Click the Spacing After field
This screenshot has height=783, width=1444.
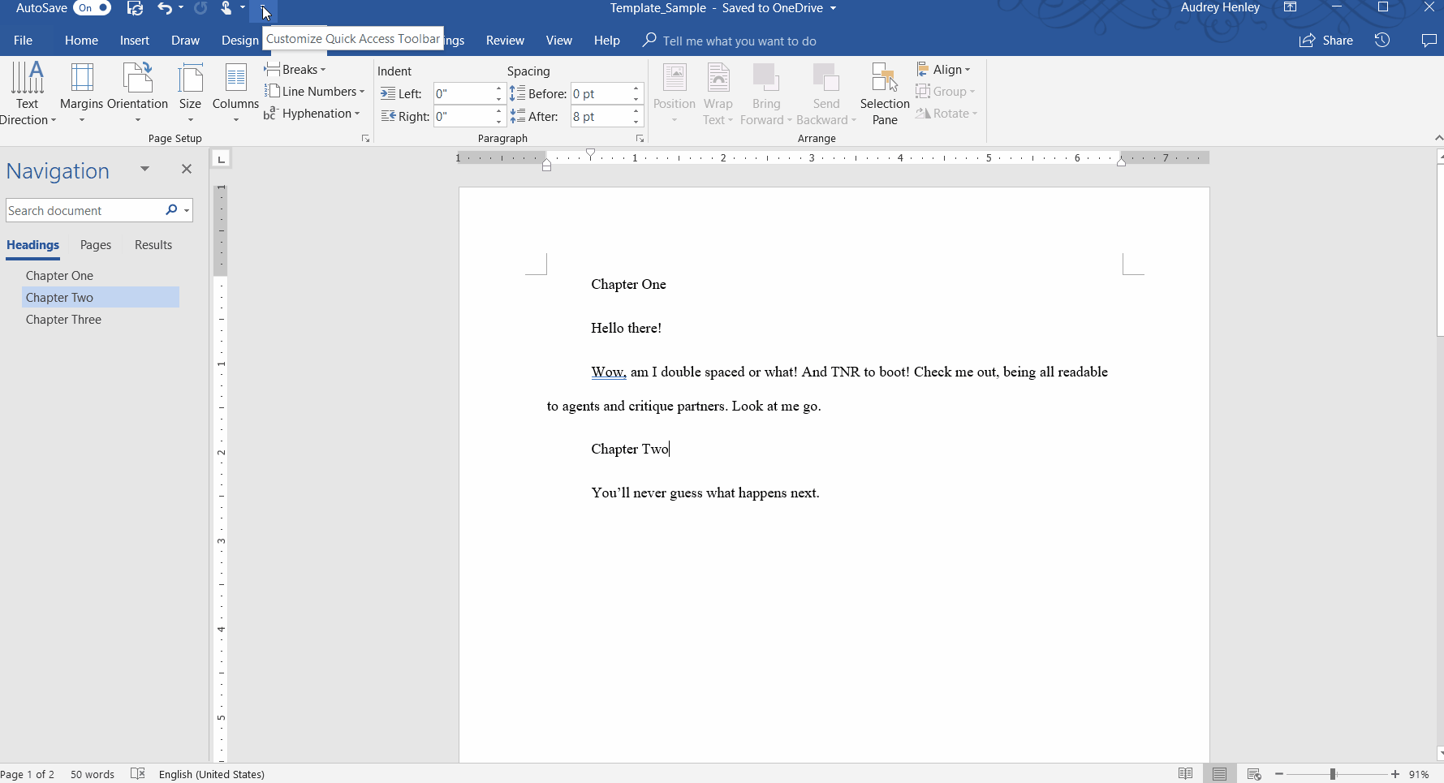(601, 117)
